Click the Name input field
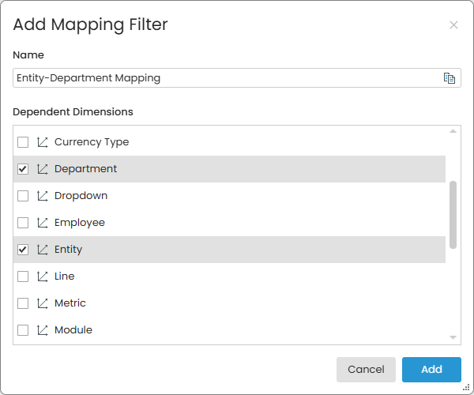This screenshot has height=395, width=474. [x=225, y=78]
